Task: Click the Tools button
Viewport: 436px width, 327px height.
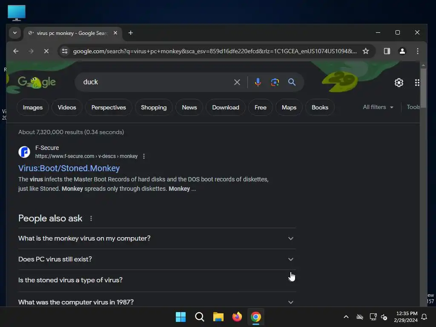Action: (413, 107)
